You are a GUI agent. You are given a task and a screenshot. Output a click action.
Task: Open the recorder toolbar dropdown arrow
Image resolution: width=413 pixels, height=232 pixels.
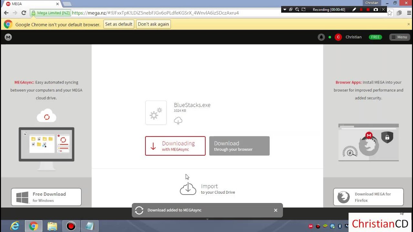[285, 10]
